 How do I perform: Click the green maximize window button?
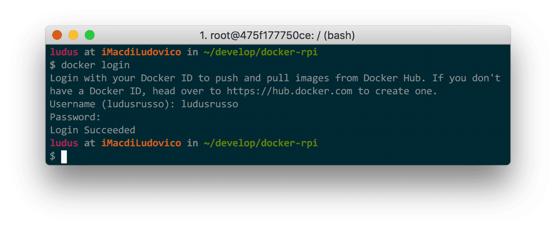(90, 35)
